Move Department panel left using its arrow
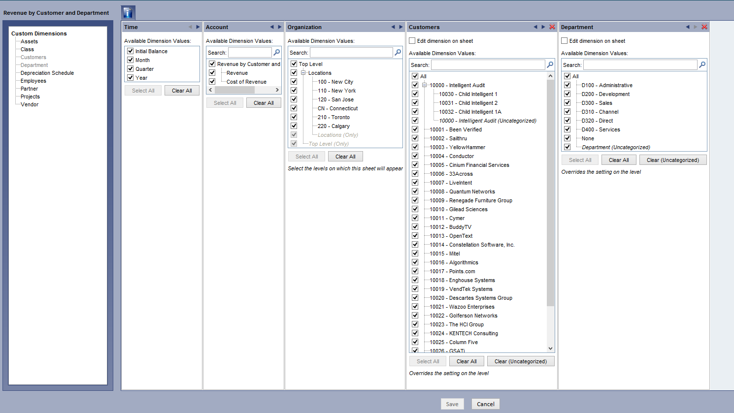The image size is (734, 413). 688,27
